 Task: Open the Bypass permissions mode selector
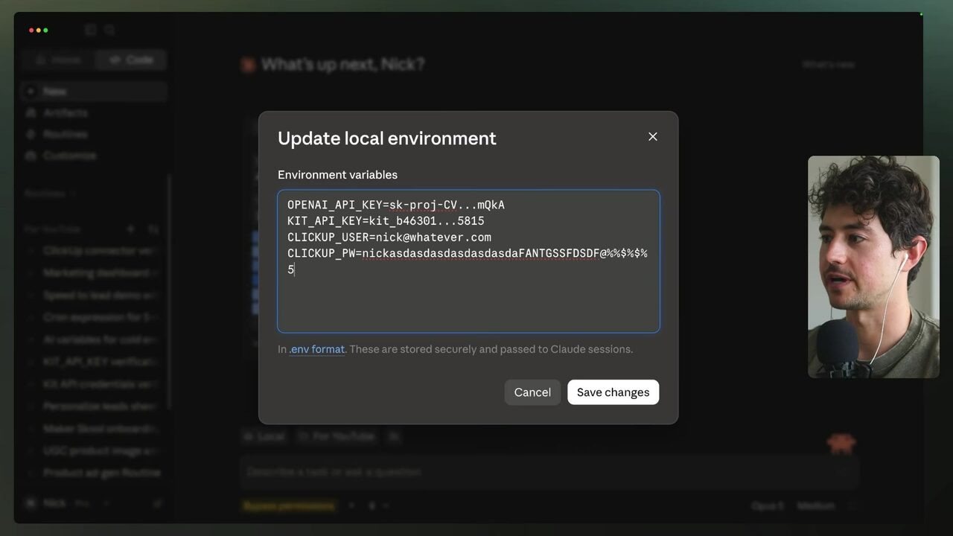pyautogui.click(x=289, y=506)
